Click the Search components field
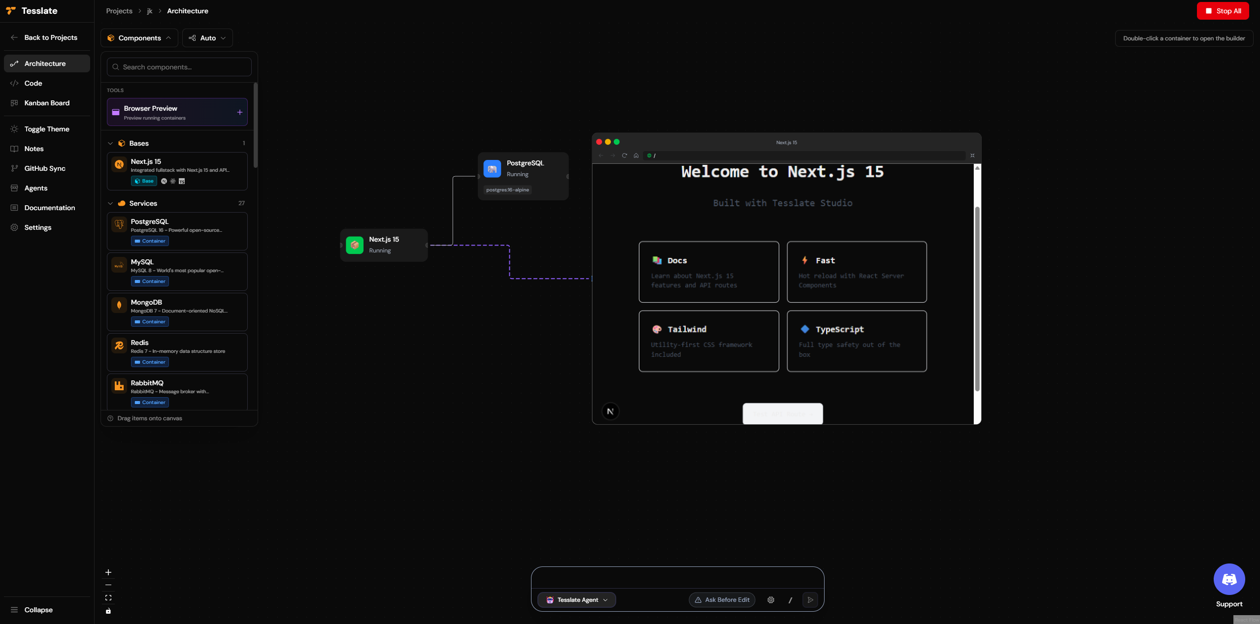 178,67
